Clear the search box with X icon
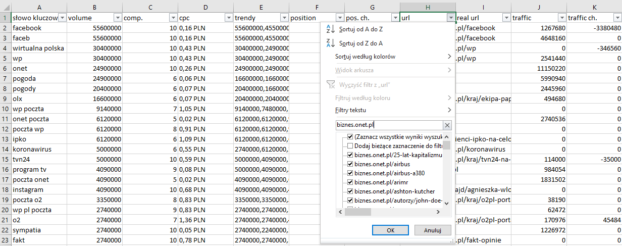The width and height of the screenshot is (622, 246). [x=447, y=125]
